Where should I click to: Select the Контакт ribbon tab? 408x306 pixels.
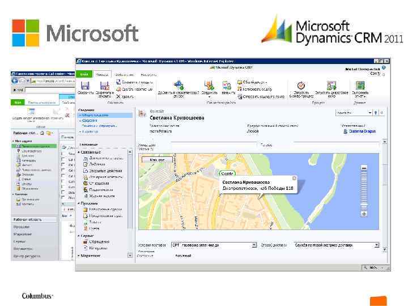[x=102, y=74]
